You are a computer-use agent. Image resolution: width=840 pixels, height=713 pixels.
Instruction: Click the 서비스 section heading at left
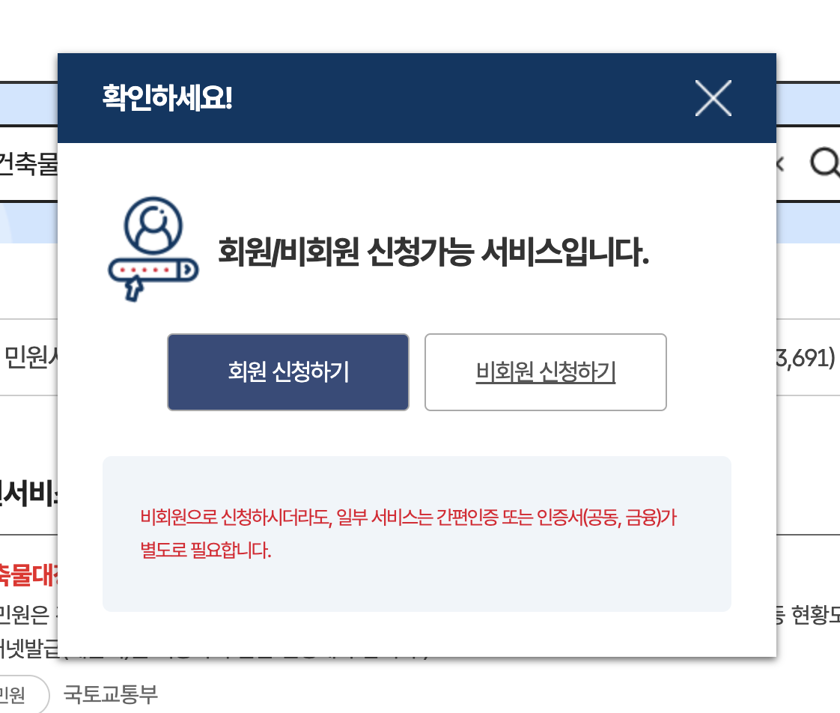pyautogui.click(x=29, y=494)
